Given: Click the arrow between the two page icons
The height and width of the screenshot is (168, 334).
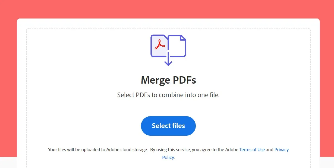Looking at the screenshot, I should tap(168, 60).
